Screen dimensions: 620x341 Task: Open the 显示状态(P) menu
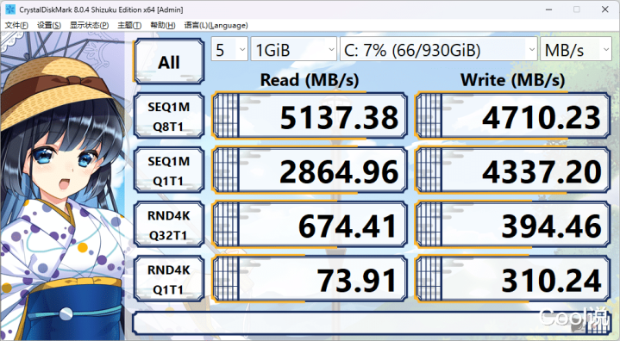point(90,25)
